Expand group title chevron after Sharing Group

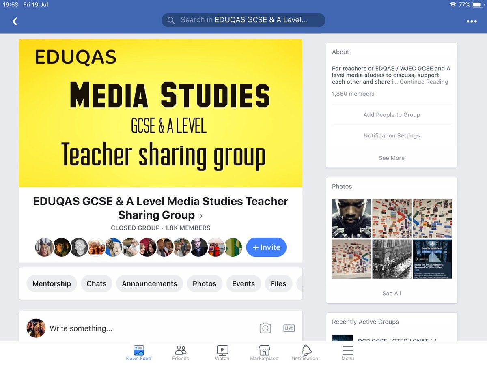[201, 216]
